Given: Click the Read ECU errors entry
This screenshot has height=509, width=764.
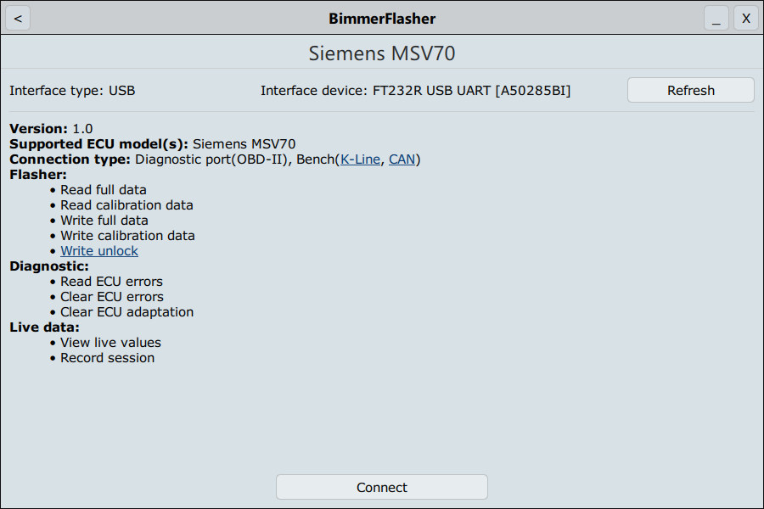Looking at the screenshot, I should point(111,282).
